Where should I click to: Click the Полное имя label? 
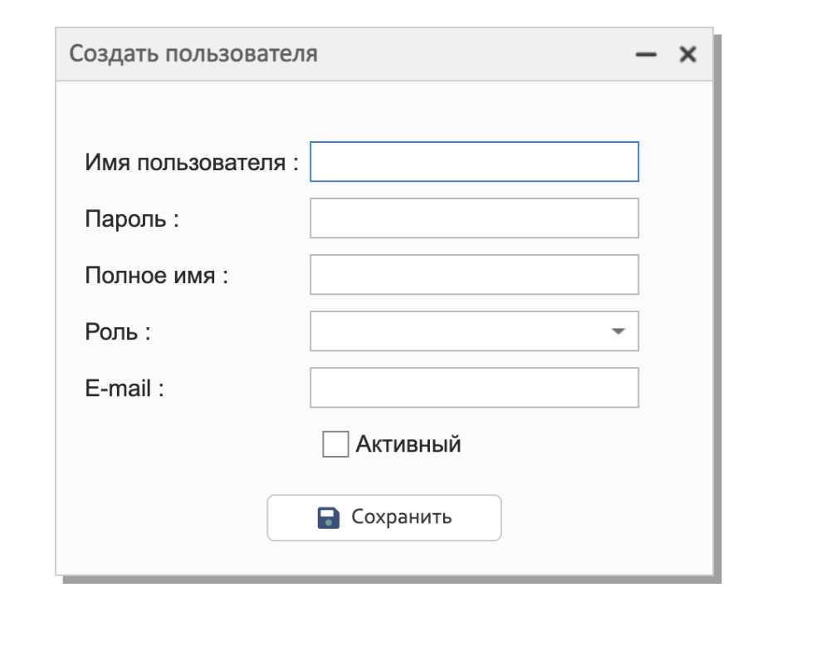click(156, 275)
